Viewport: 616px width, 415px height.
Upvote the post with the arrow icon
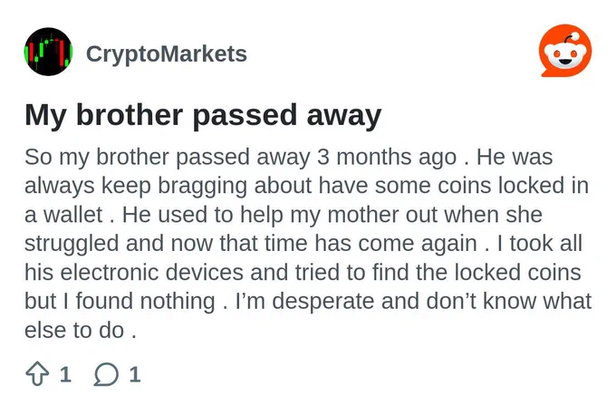pos(37,373)
